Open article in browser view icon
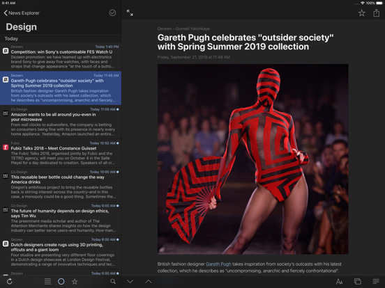This screenshot has height=288, width=385. (x=358, y=281)
